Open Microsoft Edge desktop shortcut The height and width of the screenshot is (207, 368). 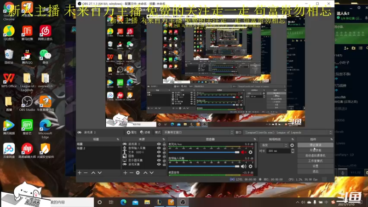(x=45, y=129)
